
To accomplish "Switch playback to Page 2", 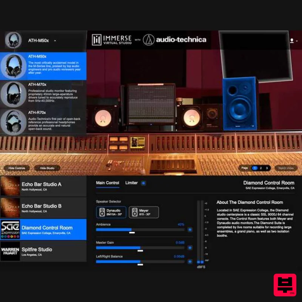I will (x=261, y=168).
